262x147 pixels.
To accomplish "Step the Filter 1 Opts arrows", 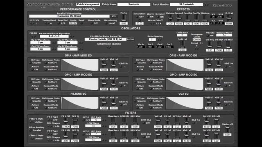I will coord(32,122).
